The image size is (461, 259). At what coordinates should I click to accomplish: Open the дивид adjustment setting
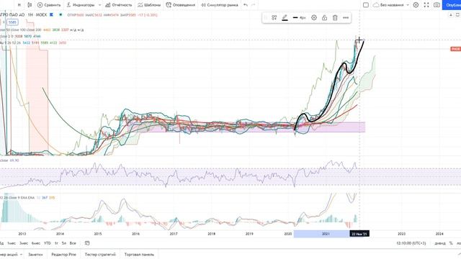(x=440, y=243)
